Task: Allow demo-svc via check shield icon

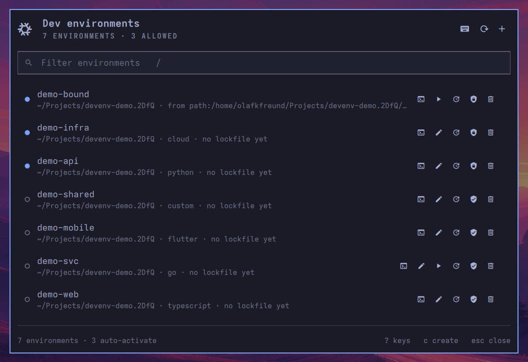Action: [473, 265]
